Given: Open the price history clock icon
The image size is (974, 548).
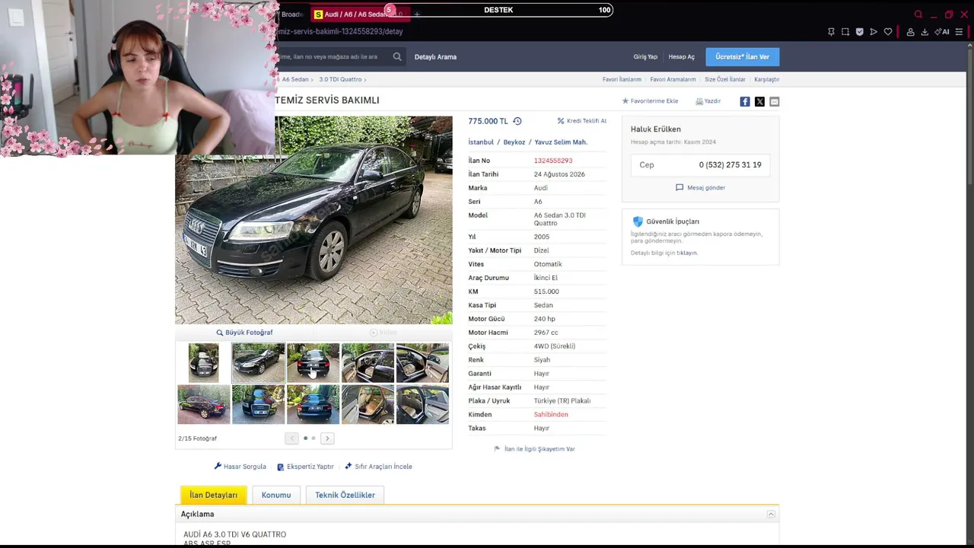Looking at the screenshot, I should tap(517, 121).
